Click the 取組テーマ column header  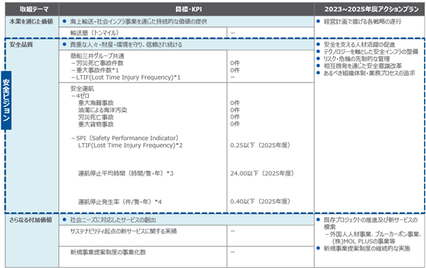(32, 9)
